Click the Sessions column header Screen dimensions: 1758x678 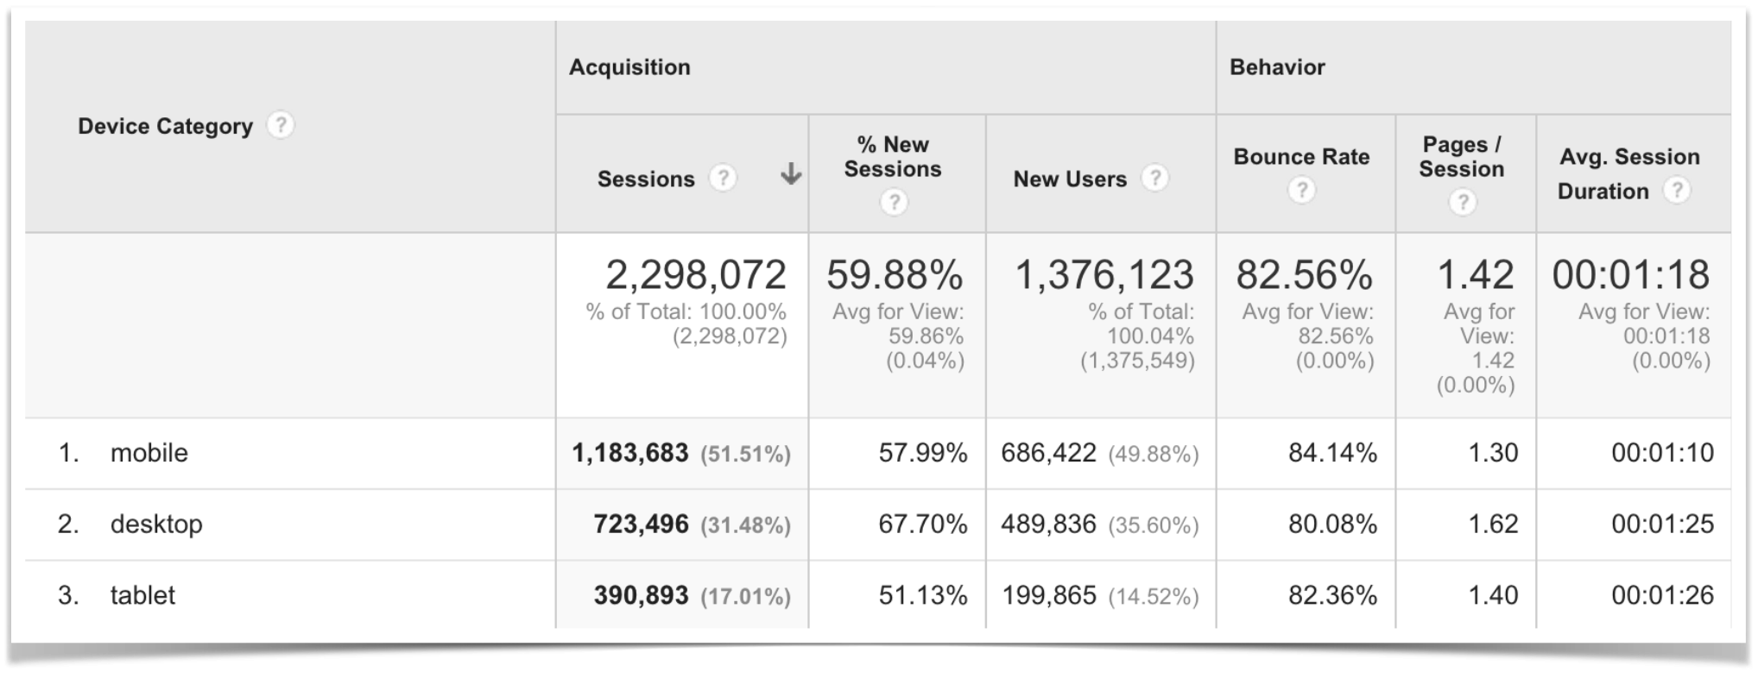coord(645,179)
